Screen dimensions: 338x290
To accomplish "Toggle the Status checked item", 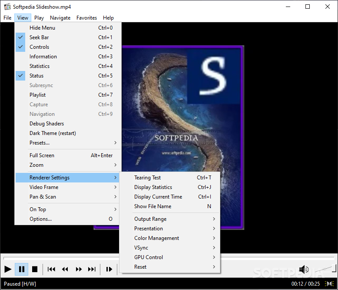I will tap(67, 76).
